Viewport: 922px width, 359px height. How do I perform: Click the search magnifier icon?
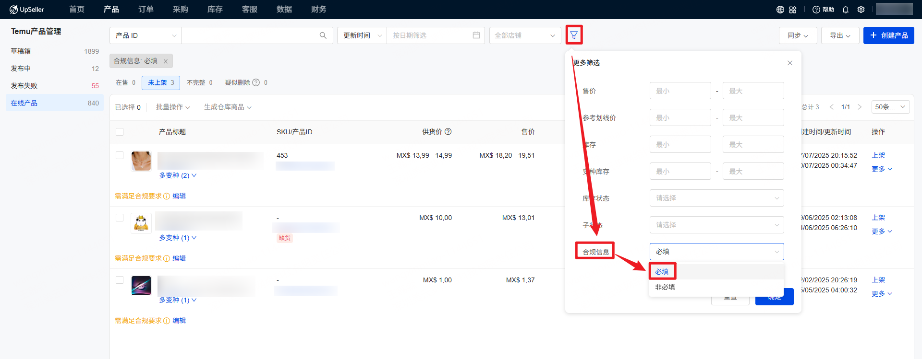323,35
